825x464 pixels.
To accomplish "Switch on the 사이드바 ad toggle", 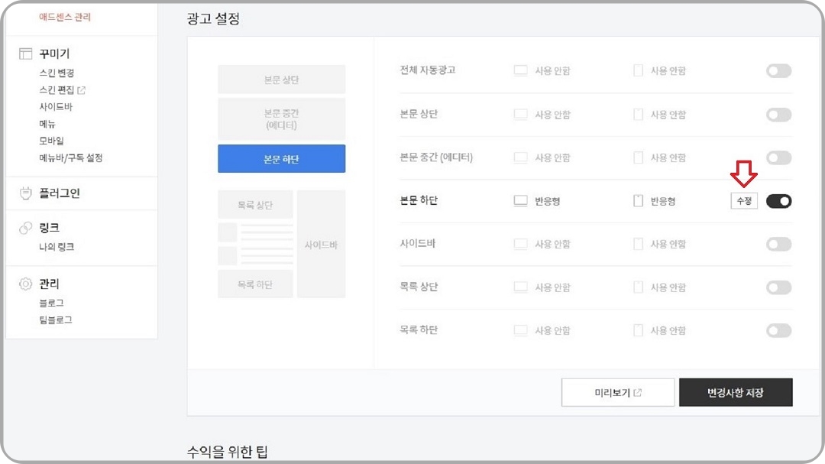I will coord(778,244).
